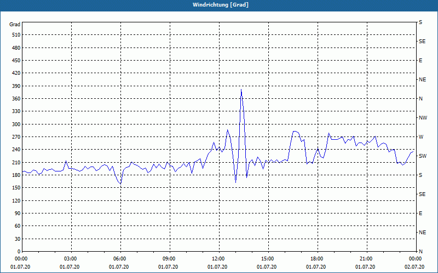Viewport: 438px width, 273px height.
Task: Click the NE compass label aligned with 30
Action: [423, 233]
